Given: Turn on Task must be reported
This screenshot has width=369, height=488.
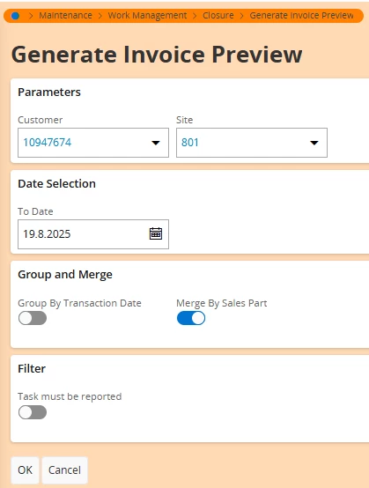Looking at the screenshot, I should [x=33, y=412].
